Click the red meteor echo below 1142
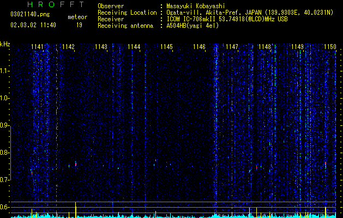The height and width of the screenshot is (218, 343). click(x=76, y=164)
